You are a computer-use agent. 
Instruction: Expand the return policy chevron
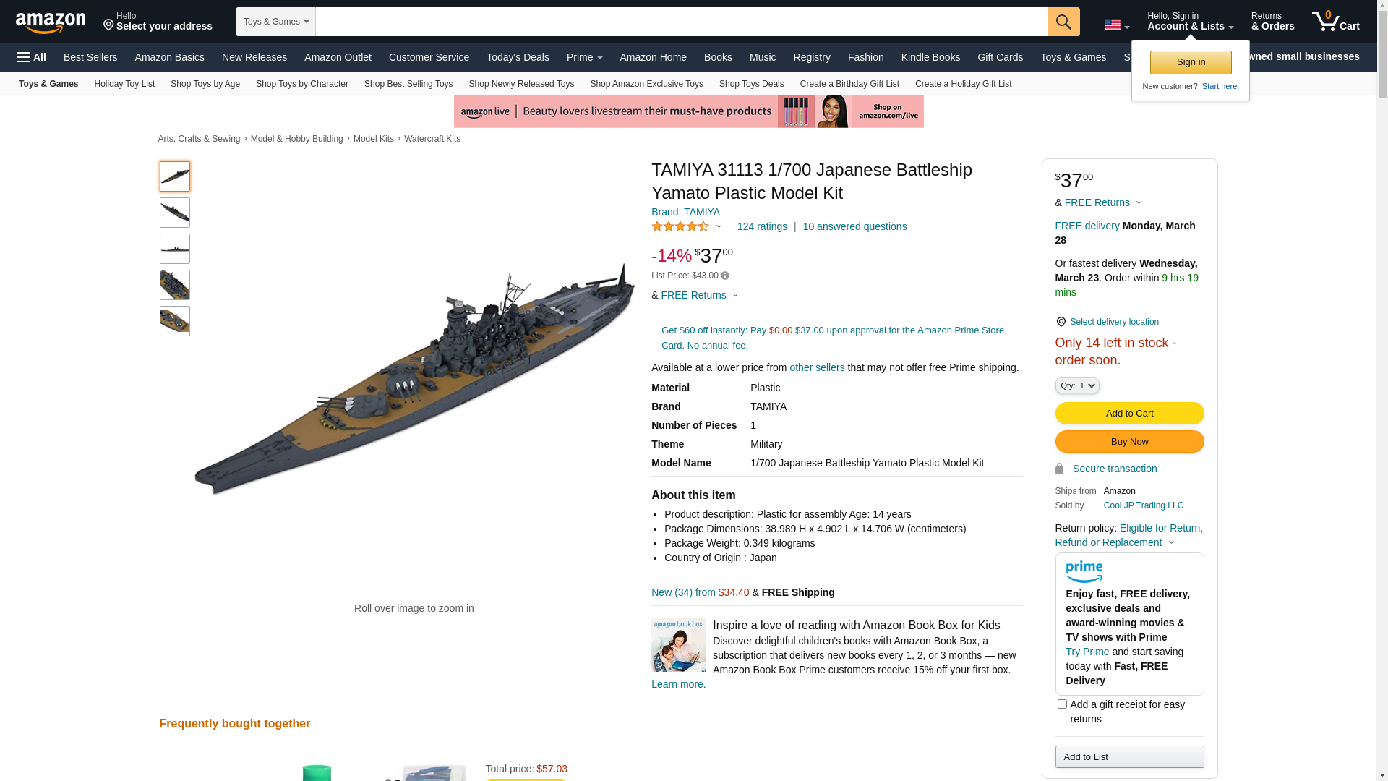tap(1171, 543)
